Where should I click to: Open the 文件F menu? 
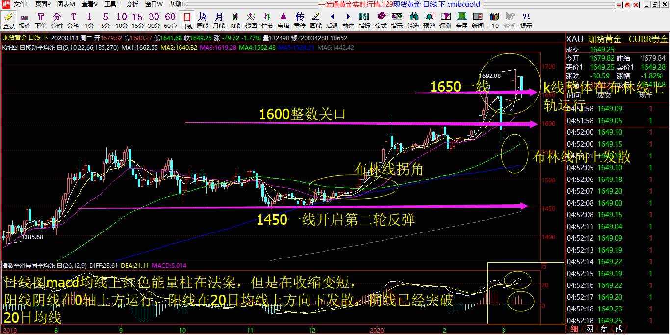tap(21, 4)
